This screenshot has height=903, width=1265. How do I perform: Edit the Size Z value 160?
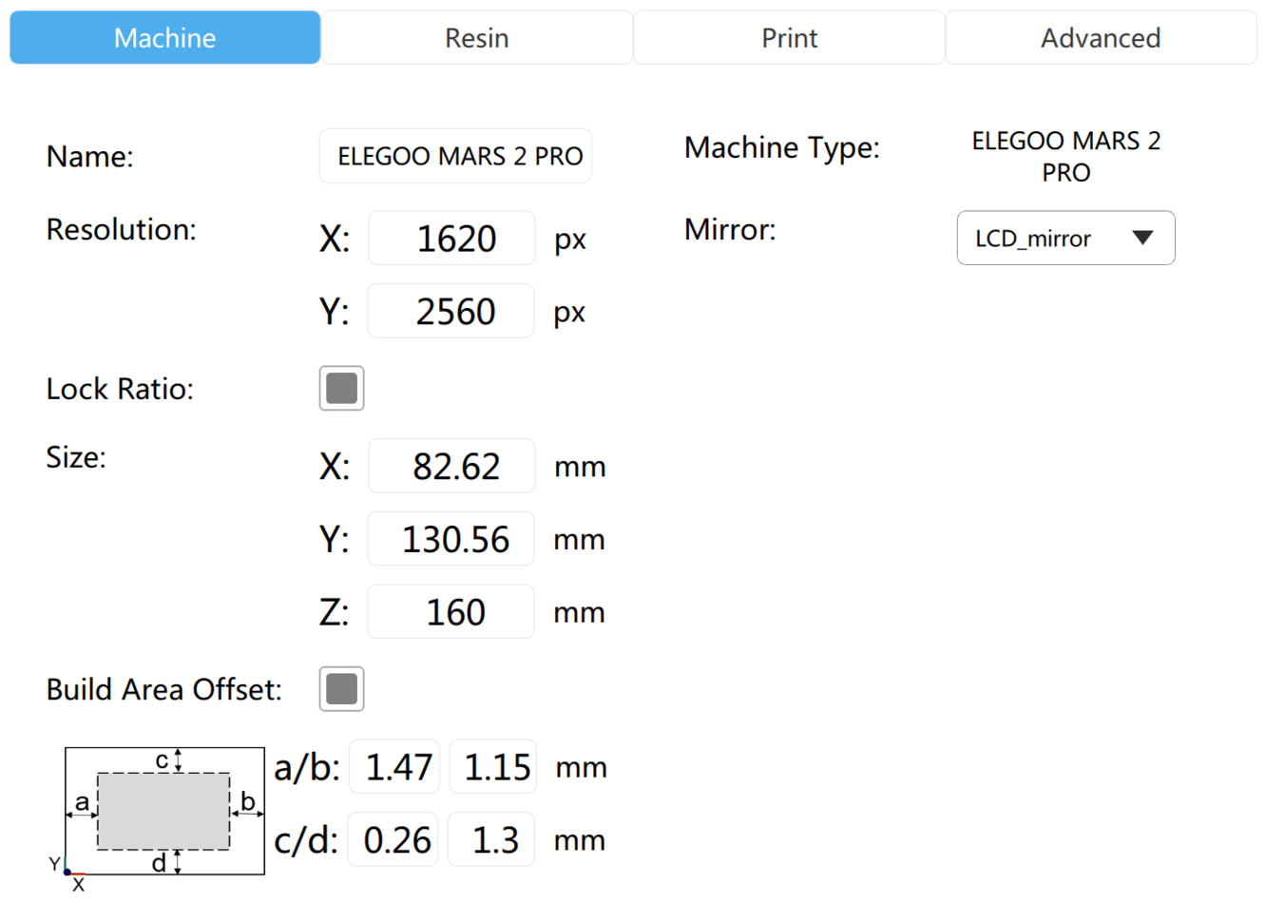pyautogui.click(x=451, y=611)
